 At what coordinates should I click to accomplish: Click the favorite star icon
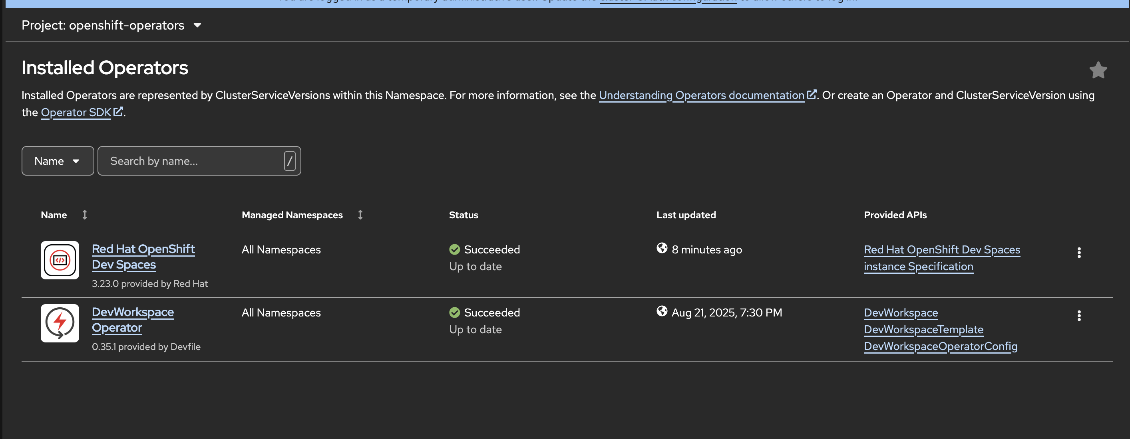point(1098,70)
